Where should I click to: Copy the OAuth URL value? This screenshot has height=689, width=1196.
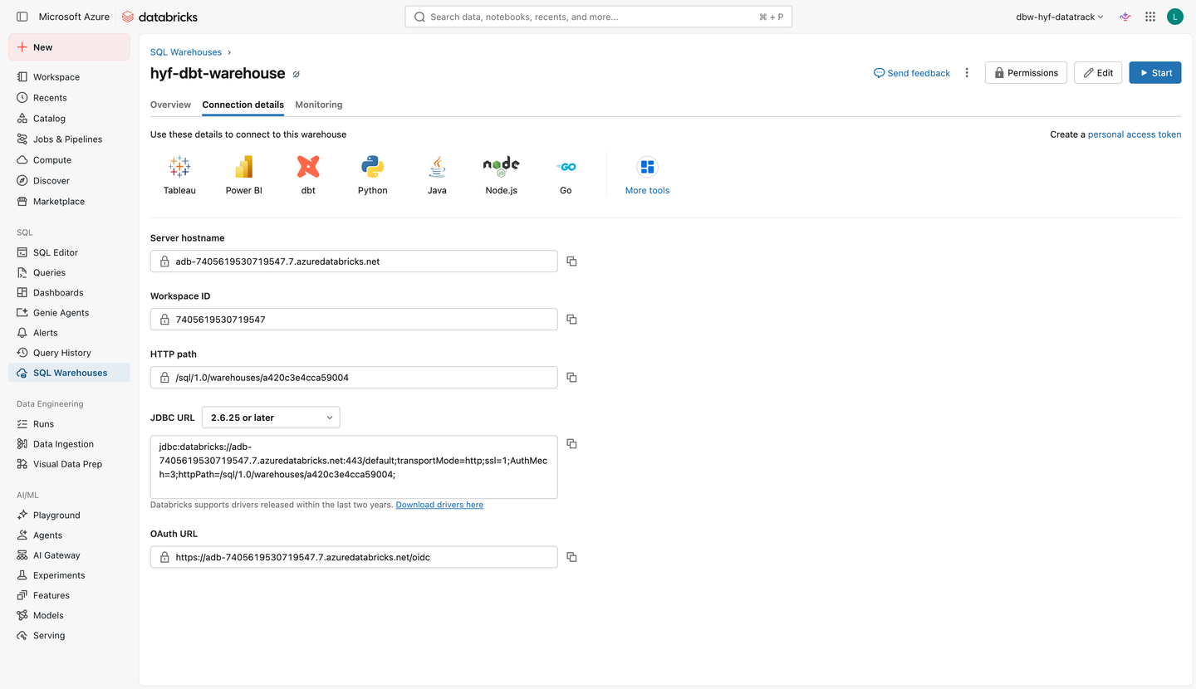[x=571, y=557]
